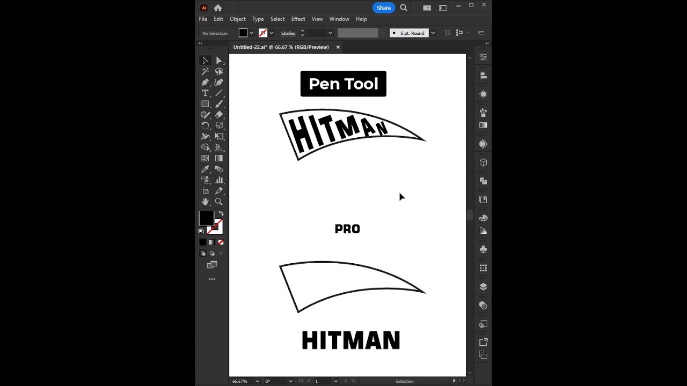Enable Draw Normal mode
The width and height of the screenshot is (687, 386).
[203, 253]
